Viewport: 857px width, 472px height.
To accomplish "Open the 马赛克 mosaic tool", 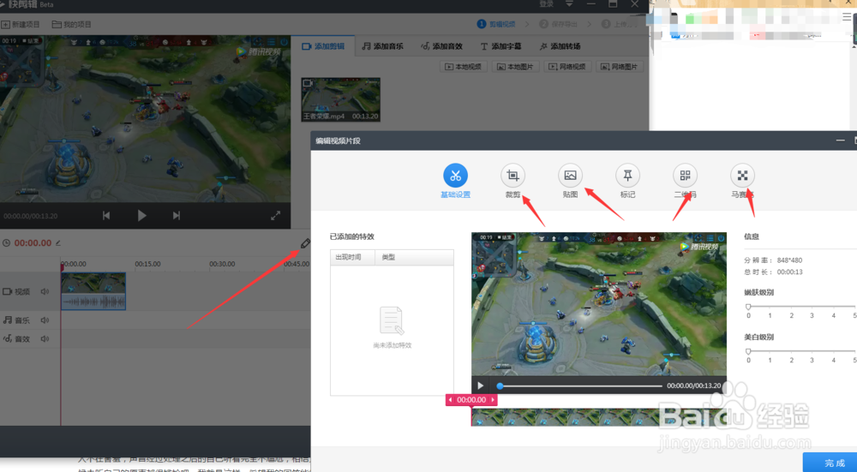I will pos(742,176).
